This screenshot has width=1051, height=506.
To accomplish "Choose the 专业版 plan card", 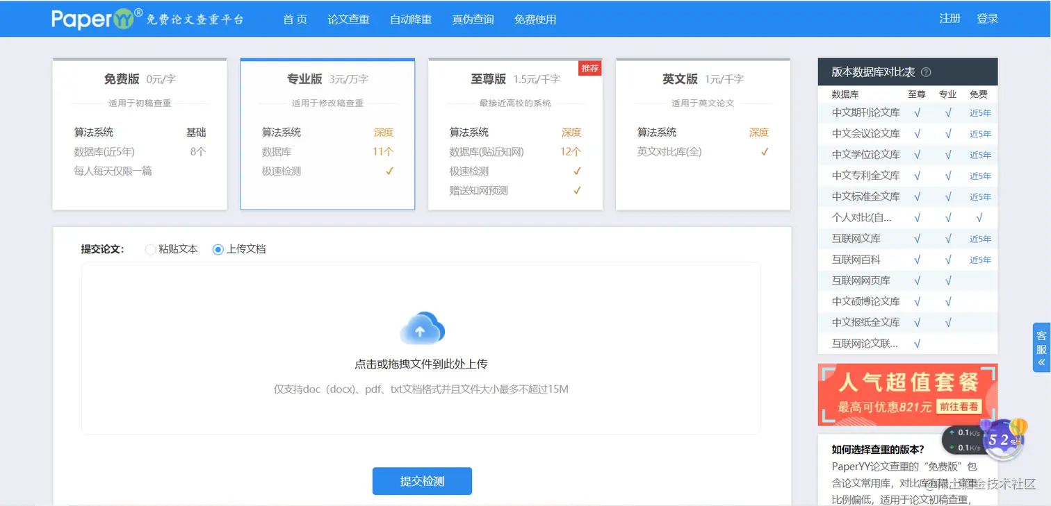I will (327, 134).
